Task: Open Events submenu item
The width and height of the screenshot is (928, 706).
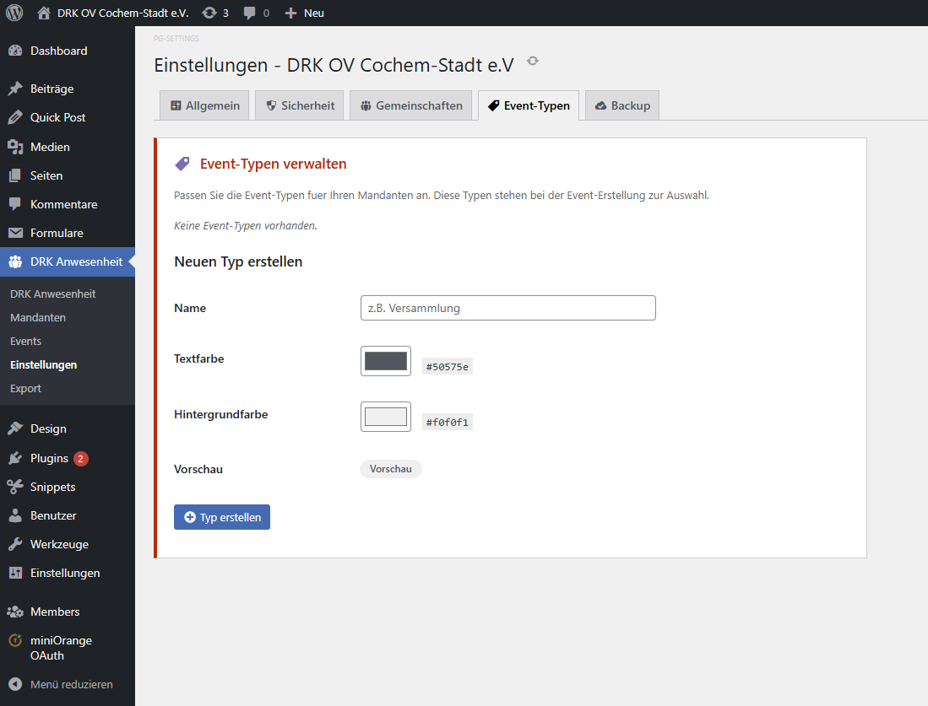Action: pos(25,341)
